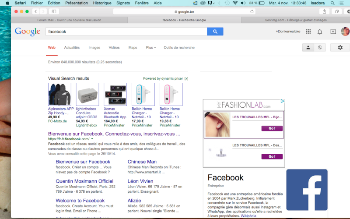Open Bienvenue sur Facebook. Connectez-vous main result
Screen dimensions: 350x219
coord(114,134)
